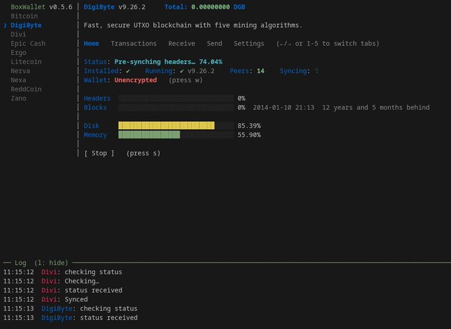Select ReddCoin in the coin list
The image size is (451, 329).
coord(26,89)
